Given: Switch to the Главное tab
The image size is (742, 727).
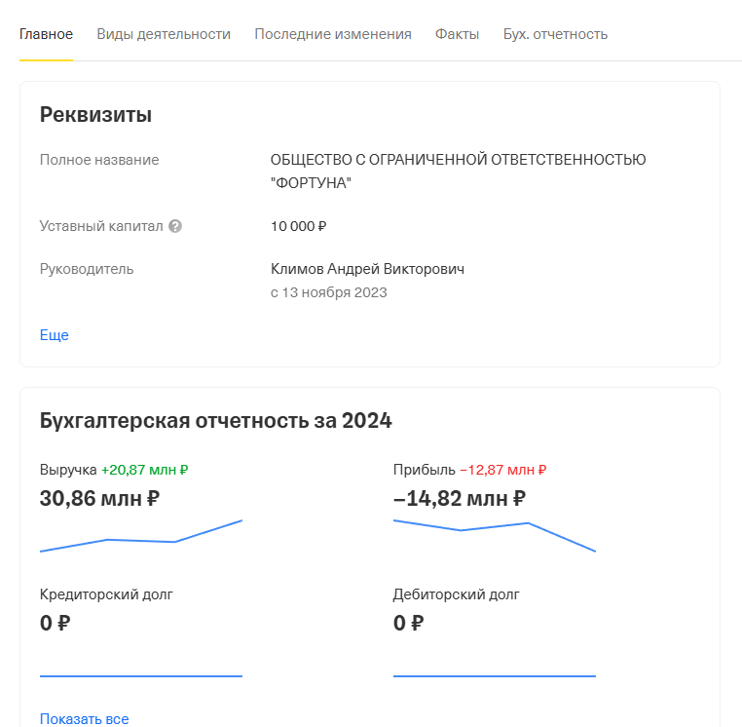Looking at the screenshot, I should pos(46,34).
